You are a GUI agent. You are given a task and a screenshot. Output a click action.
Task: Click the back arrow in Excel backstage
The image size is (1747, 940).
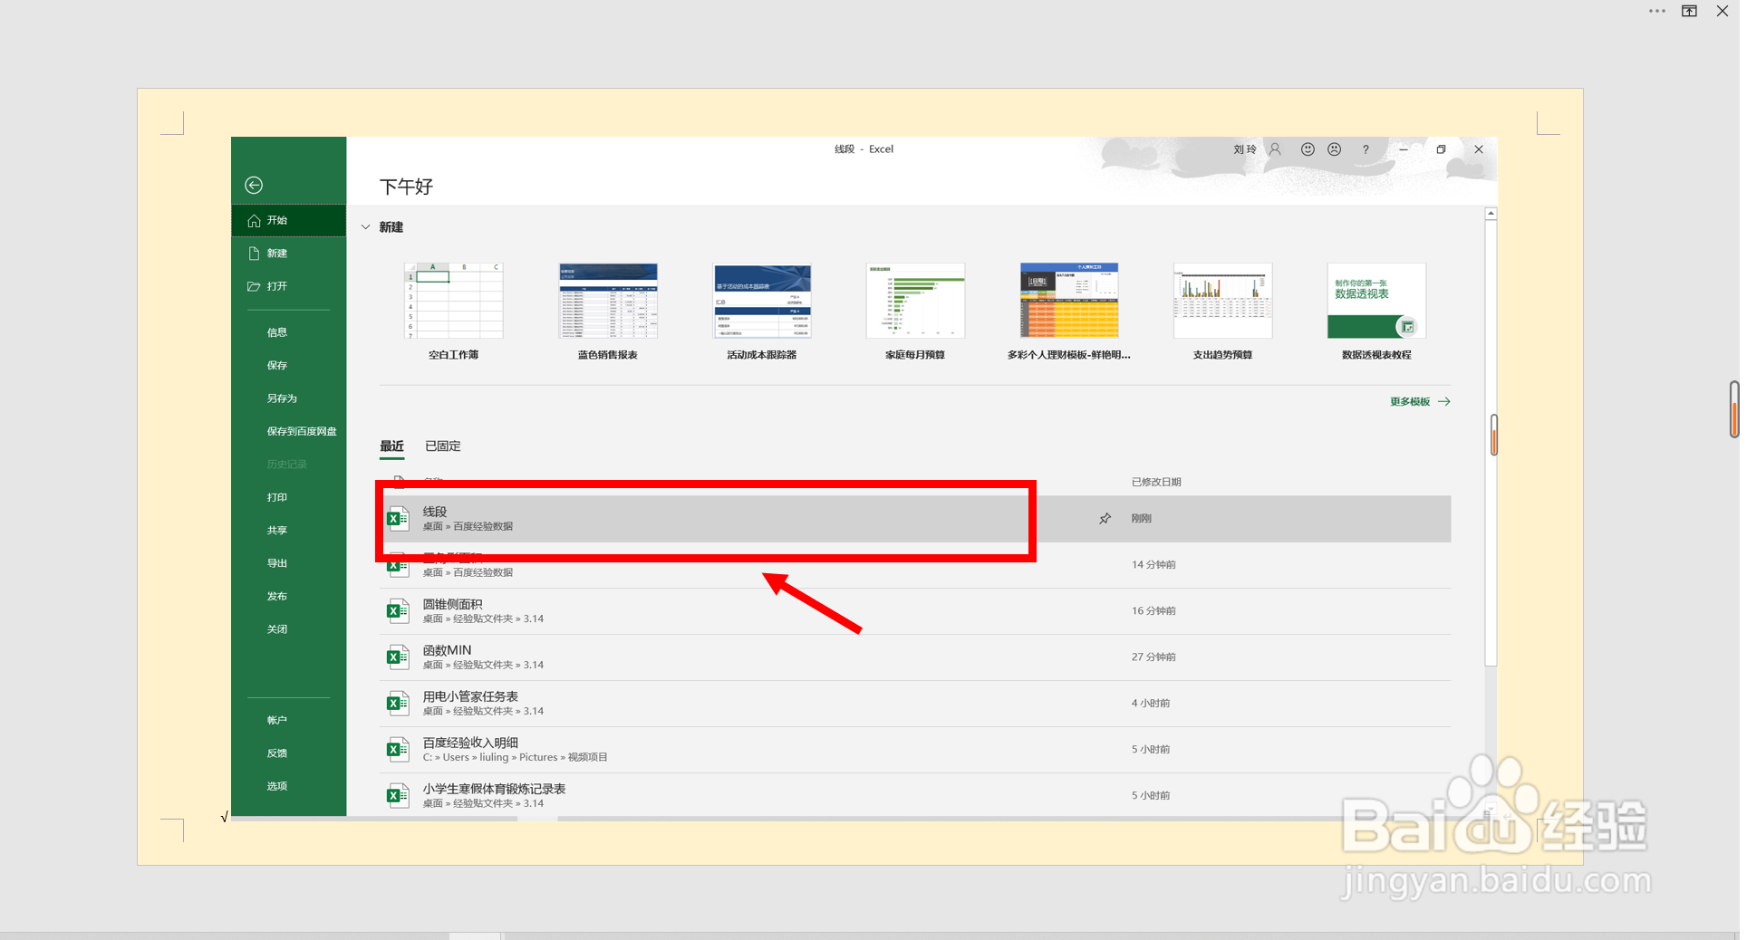click(x=254, y=185)
